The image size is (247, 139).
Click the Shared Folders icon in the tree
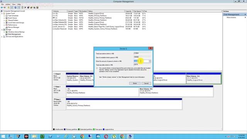tap(7, 20)
